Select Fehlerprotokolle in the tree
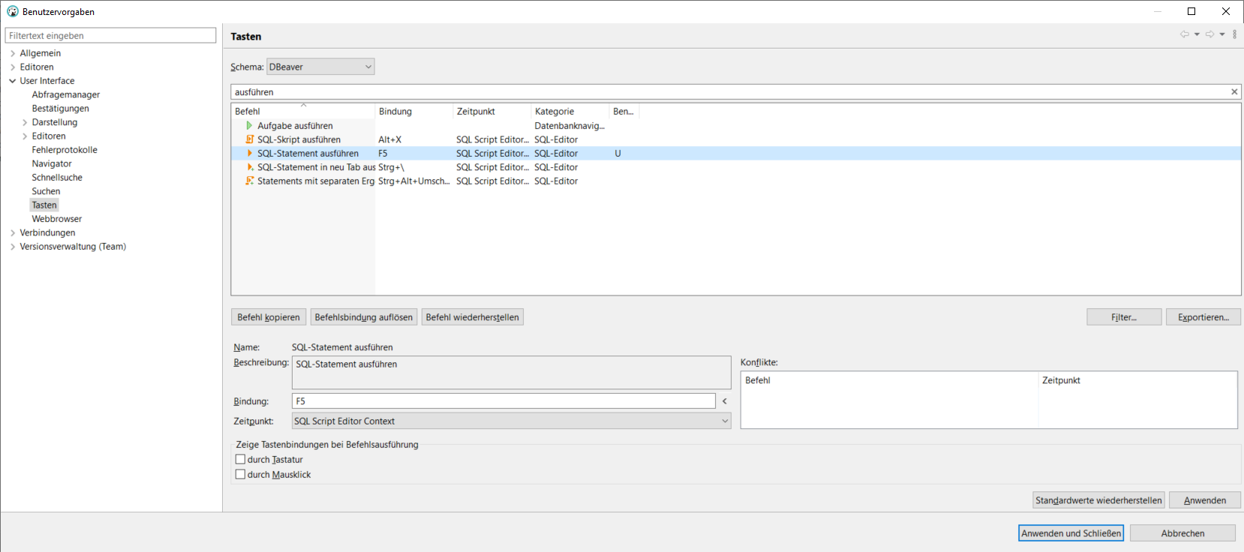 pos(65,150)
